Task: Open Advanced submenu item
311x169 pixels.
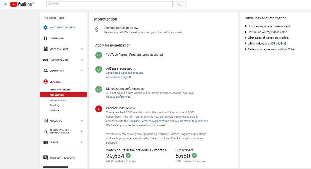Action: pos(55,110)
